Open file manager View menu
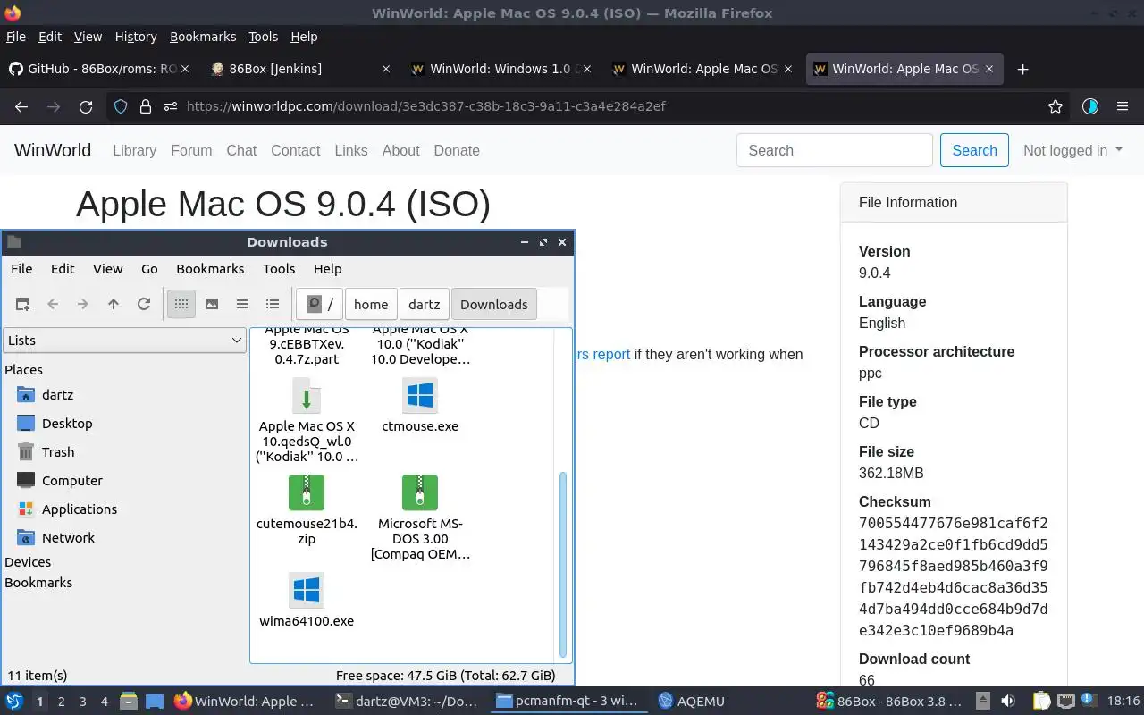The height and width of the screenshot is (715, 1144). (107, 268)
